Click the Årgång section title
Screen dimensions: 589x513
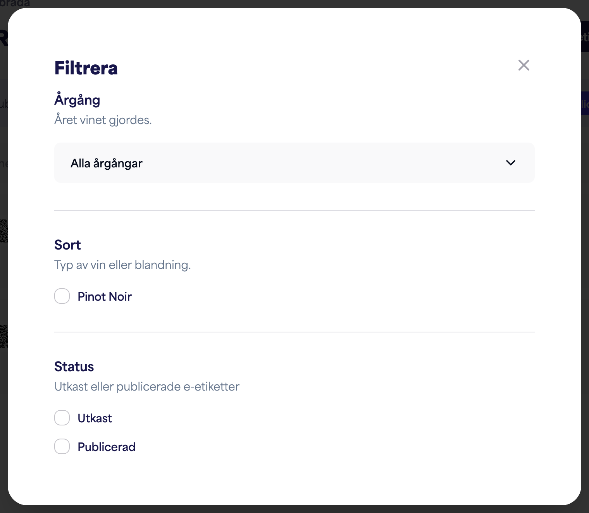coord(77,100)
